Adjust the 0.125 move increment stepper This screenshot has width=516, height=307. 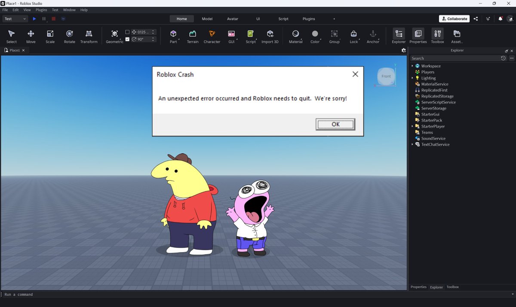coord(153,32)
